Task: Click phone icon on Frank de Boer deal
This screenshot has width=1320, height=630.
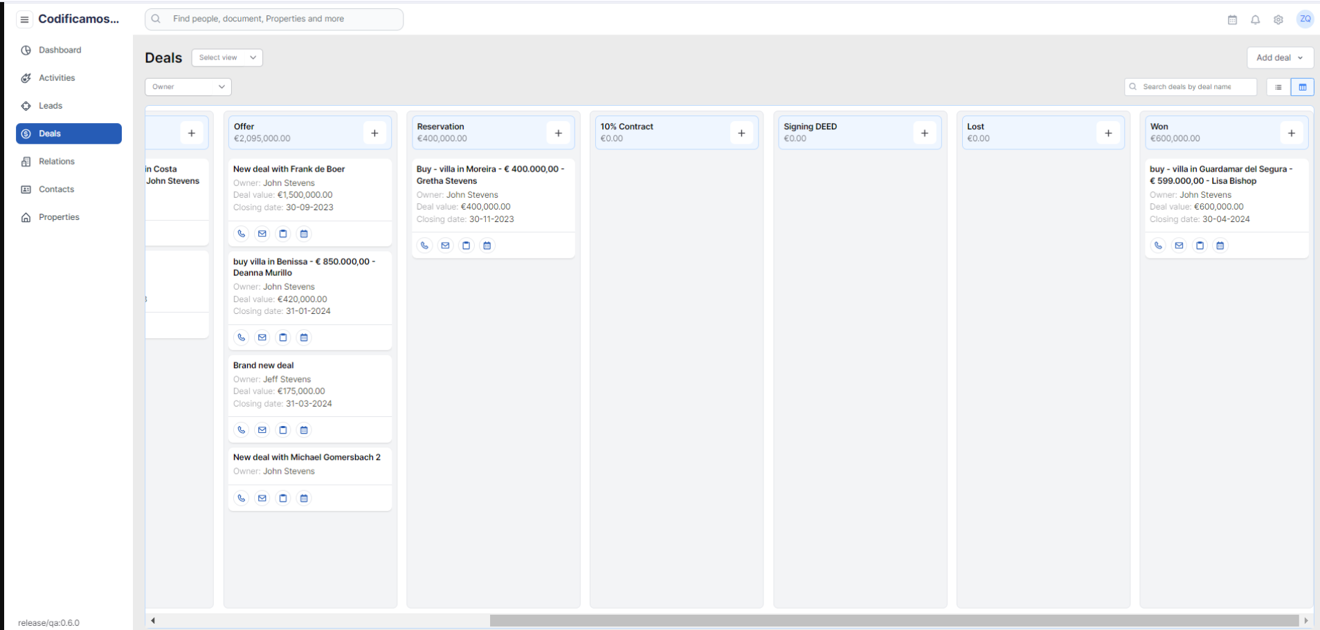Action: click(241, 234)
